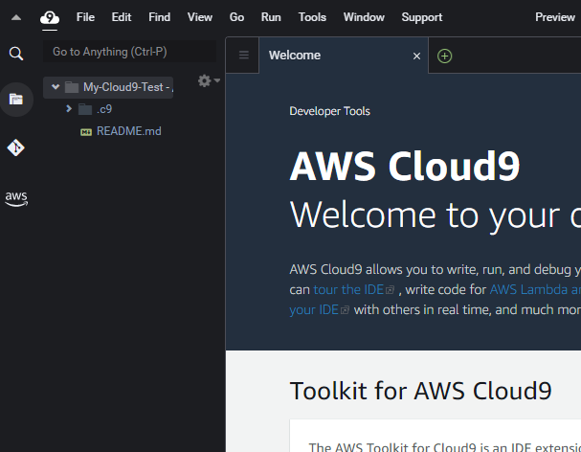Open the Environment file tree panel icon
Viewport: 581px width, 452px height.
tap(16, 100)
